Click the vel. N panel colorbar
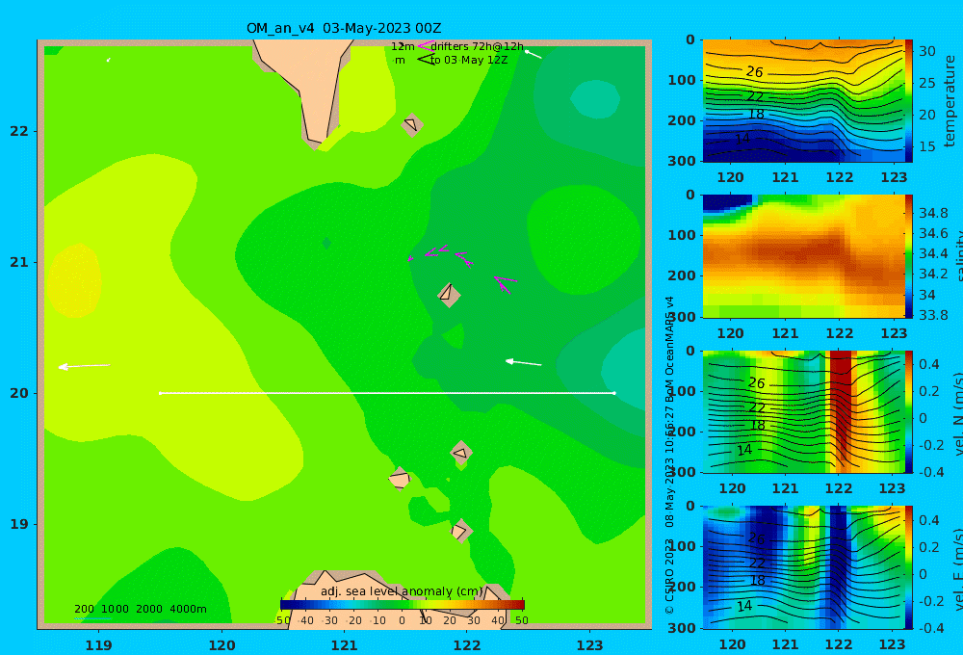 (909, 411)
